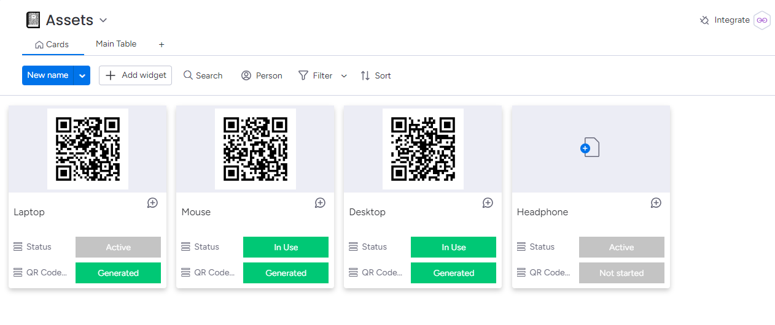The height and width of the screenshot is (325, 775).
Task: Click the Status column icon on Desktop card
Action: (353, 247)
